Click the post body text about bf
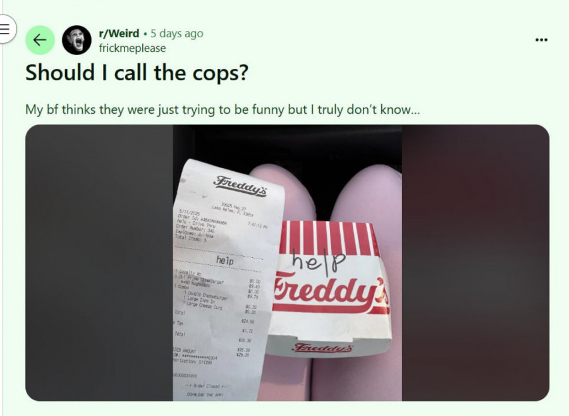 tap(223, 109)
